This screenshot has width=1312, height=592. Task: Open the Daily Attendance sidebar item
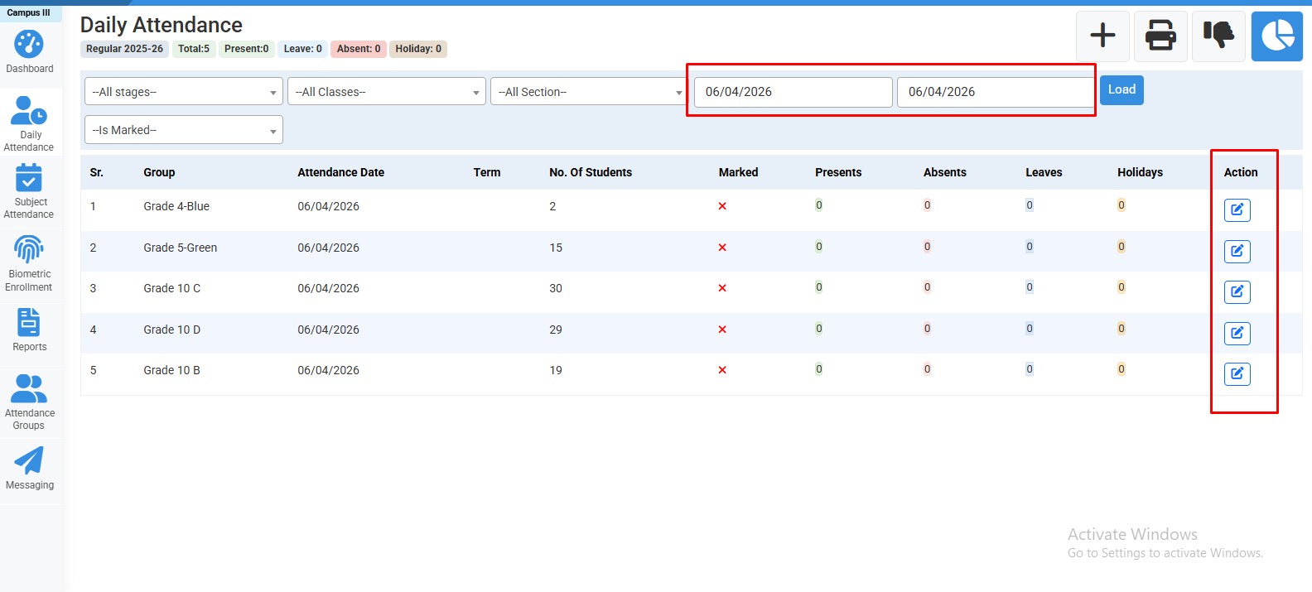tap(29, 124)
